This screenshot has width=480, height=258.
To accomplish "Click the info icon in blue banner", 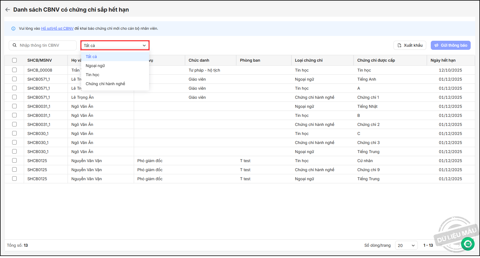I will 13,29.
